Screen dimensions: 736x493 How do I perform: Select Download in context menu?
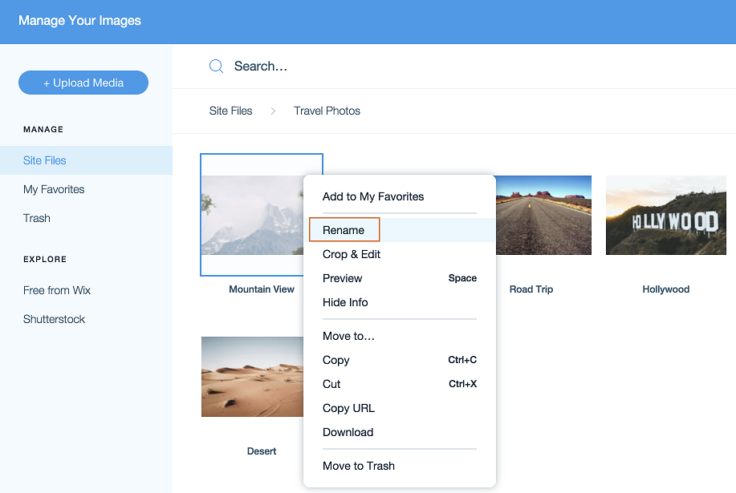tap(400, 432)
